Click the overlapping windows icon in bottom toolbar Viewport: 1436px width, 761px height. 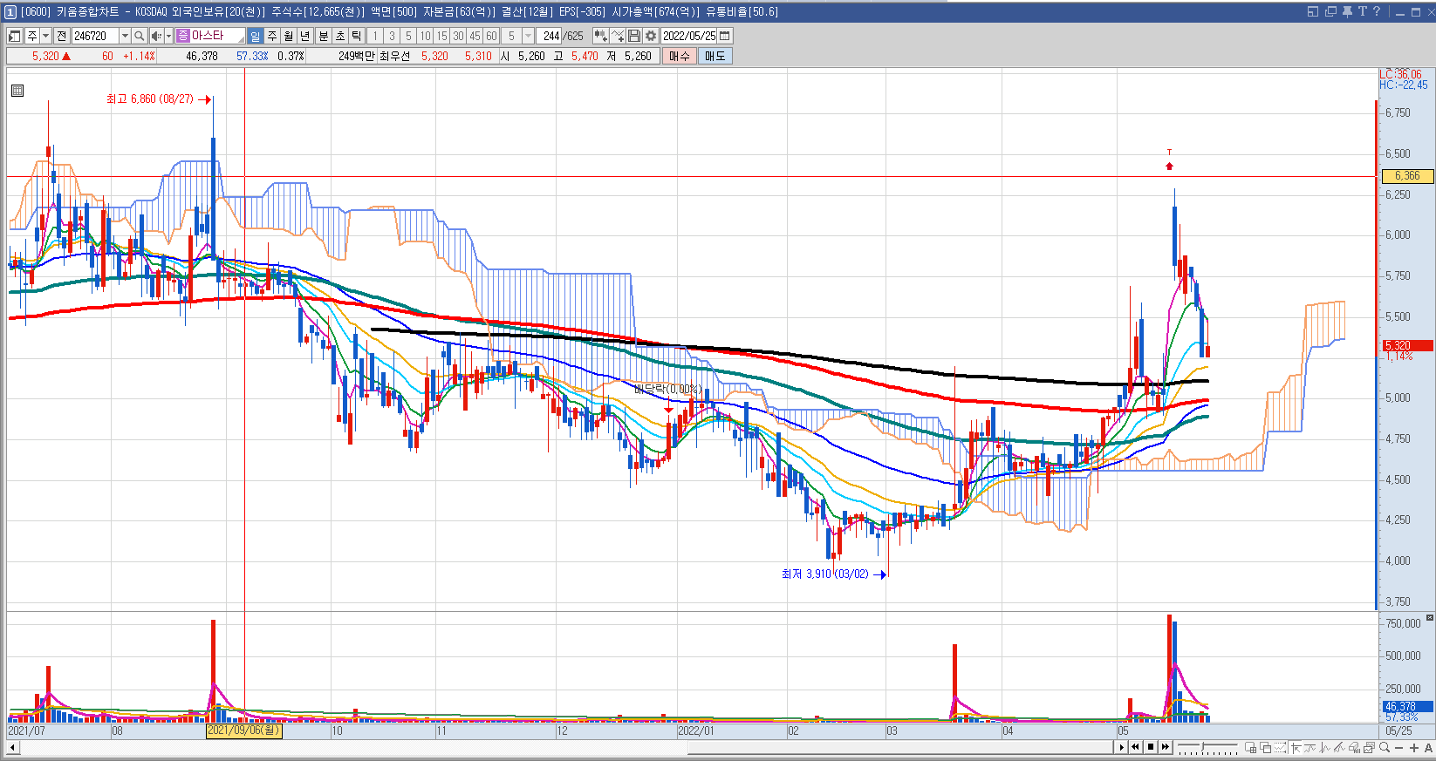coord(1265,747)
